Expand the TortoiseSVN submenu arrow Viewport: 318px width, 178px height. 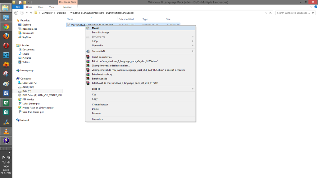pos(193,51)
